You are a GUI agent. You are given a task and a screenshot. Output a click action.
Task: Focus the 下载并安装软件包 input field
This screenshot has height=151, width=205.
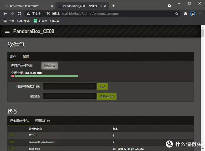(70, 86)
